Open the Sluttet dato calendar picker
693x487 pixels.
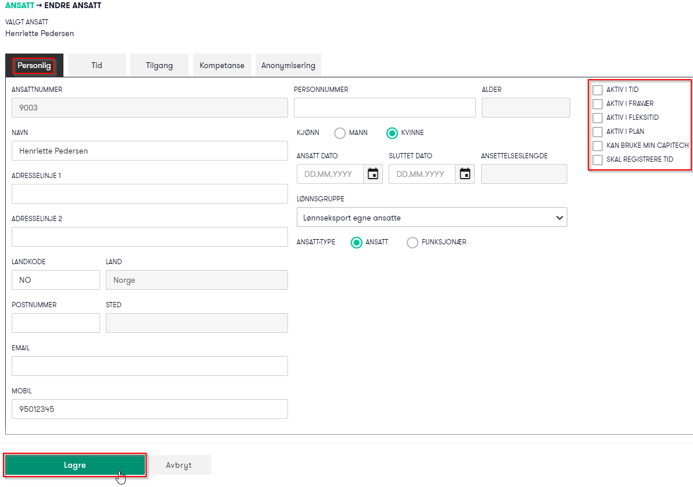465,174
